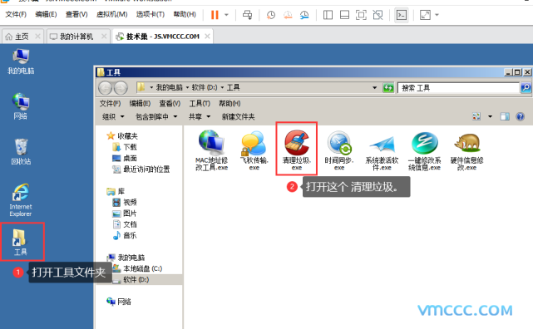Select the 清理垃圾.exe file

(x=296, y=150)
